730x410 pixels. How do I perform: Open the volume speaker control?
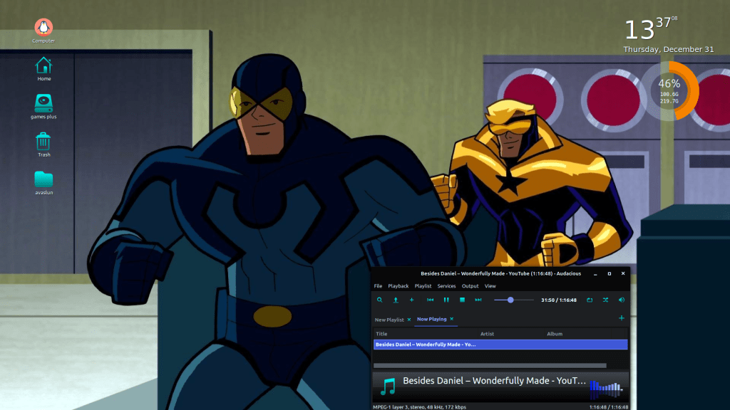622,300
